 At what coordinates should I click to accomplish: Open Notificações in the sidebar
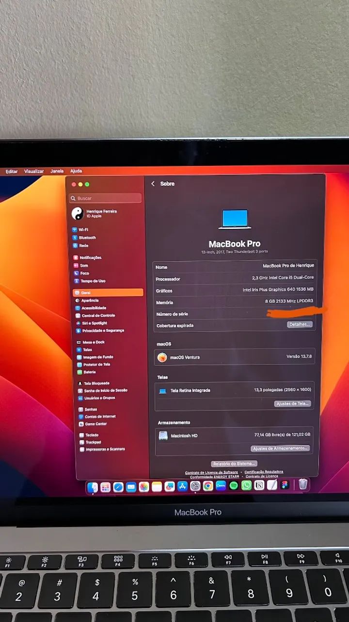point(87,258)
